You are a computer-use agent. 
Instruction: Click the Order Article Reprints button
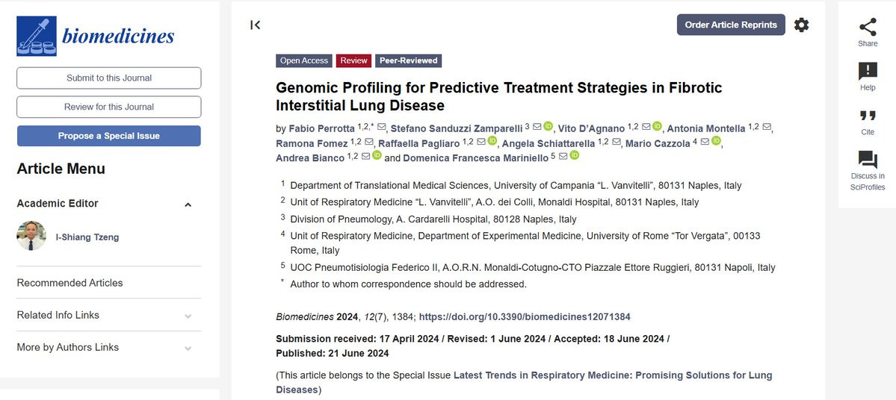tap(731, 25)
